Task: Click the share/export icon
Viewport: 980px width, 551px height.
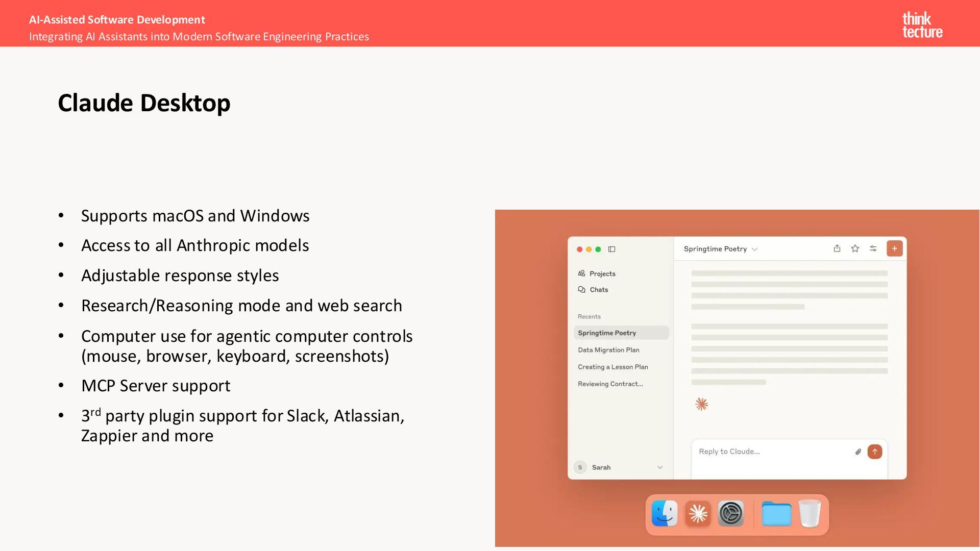Action: [x=837, y=248]
